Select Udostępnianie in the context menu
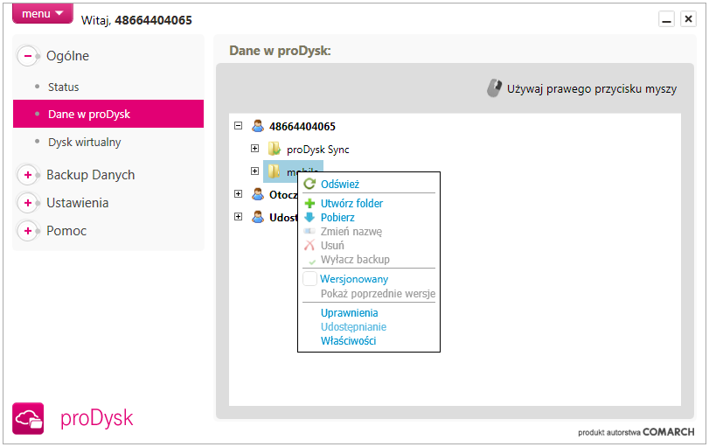The image size is (709, 447). pos(353,326)
